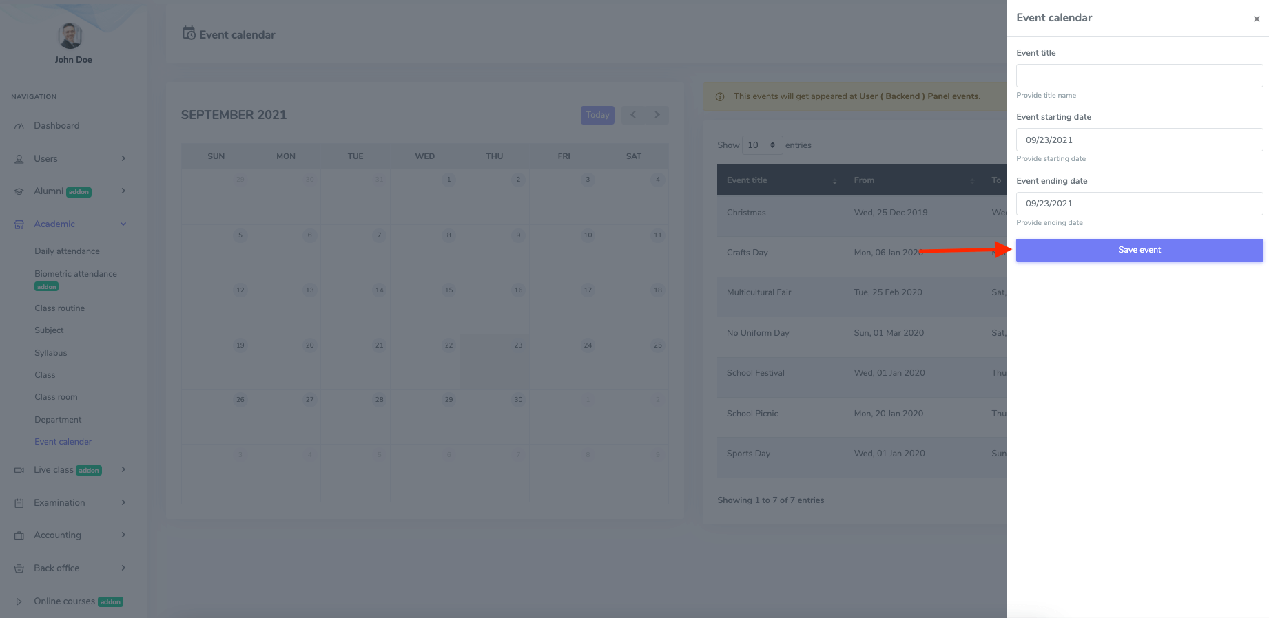Jump to Today in the calendar
The height and width of the screenshot is (618, 1269).
click(x=597, y=115)
